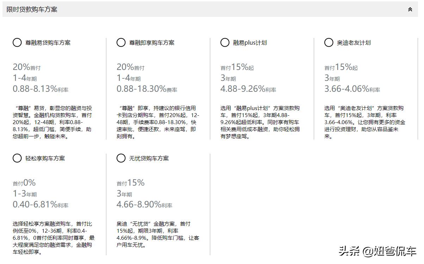The height and width of the screenshot is (264, 424).
Task: Click the 0.88-8.13% 利率 value
Action: click(x=40, y=89)
